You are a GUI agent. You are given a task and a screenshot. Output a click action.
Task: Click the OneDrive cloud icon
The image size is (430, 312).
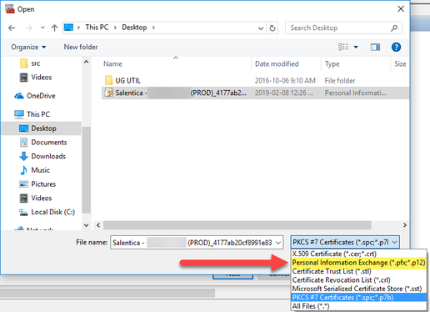point(19,96)
